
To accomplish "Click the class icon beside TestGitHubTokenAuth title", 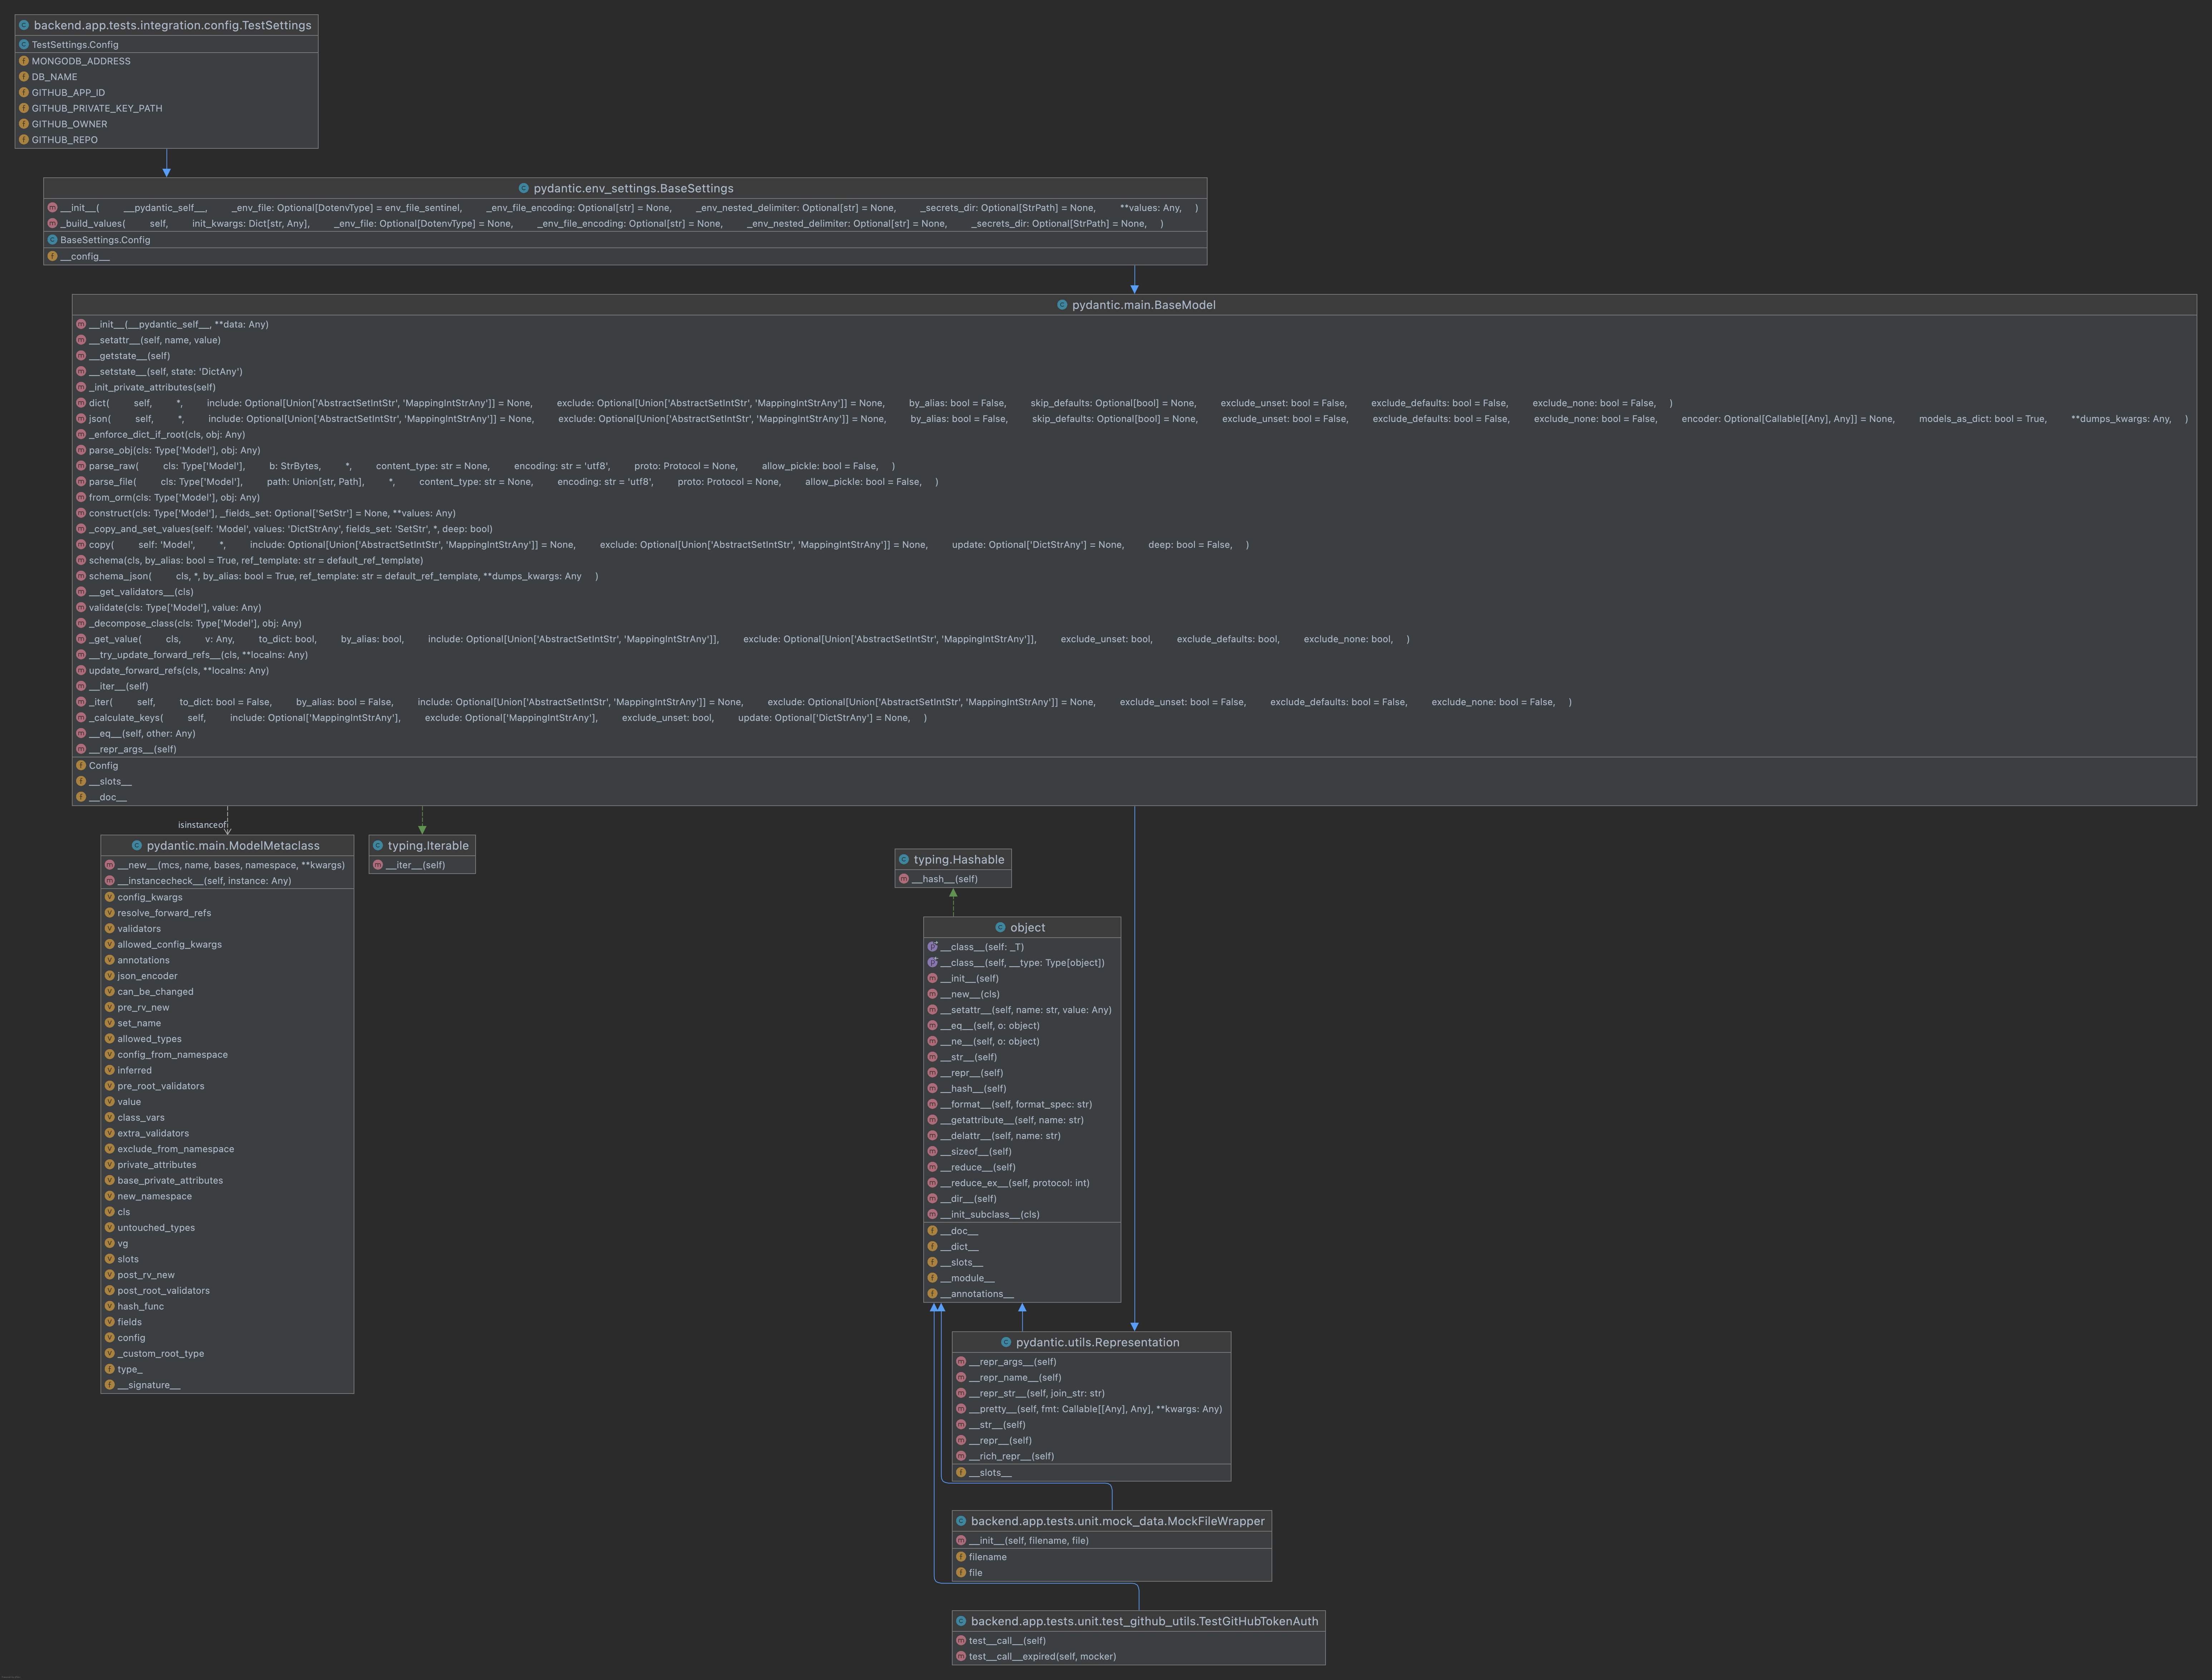I will pos(961,1621).
